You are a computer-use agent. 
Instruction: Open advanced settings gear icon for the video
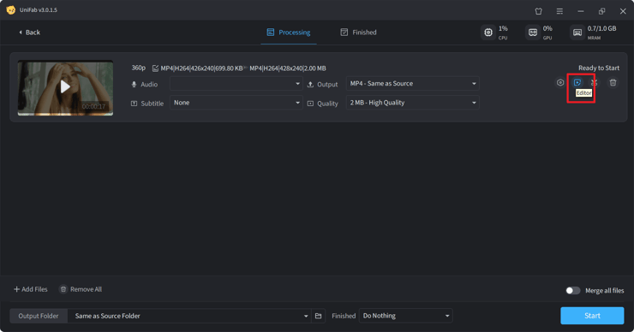click(x=560, y=82)
